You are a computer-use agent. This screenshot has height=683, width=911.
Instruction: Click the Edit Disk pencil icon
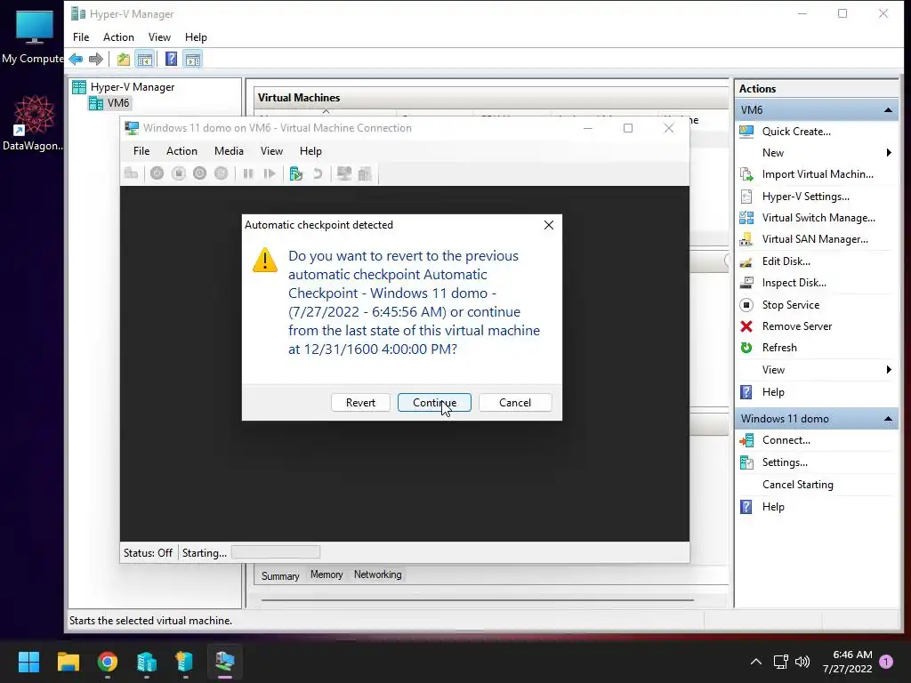click(x=746, y=261)
